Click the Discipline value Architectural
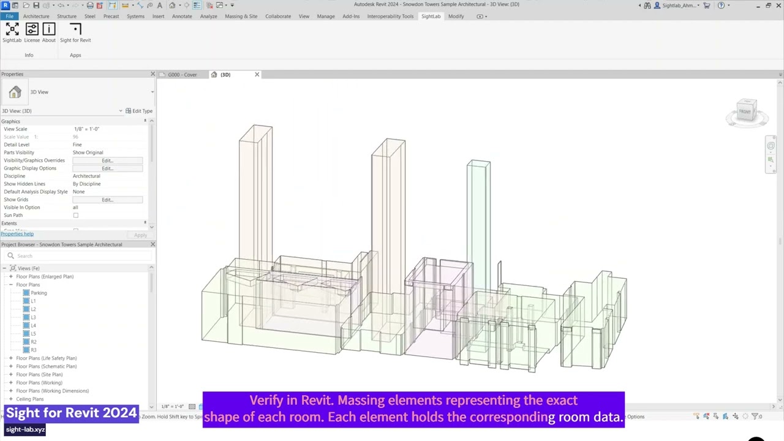This screenshot has width=784, height=441. coord(86,176)
